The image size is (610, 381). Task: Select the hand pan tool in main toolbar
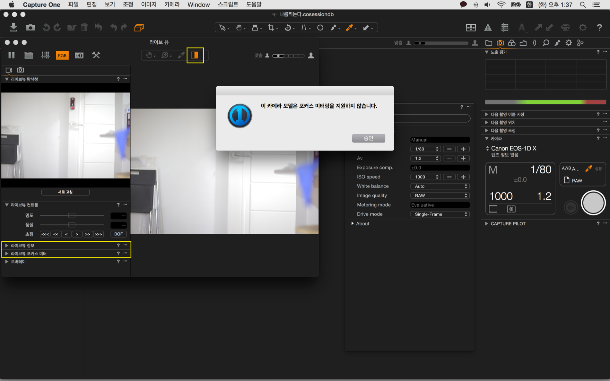[239, 28]
